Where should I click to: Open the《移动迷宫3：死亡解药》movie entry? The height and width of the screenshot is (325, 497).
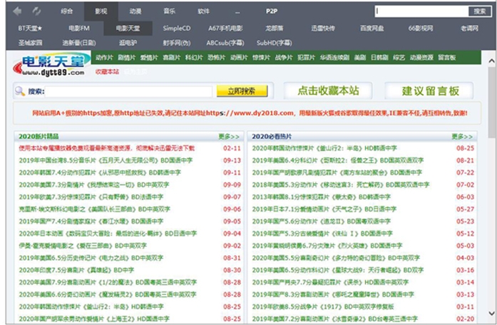(341, 185)
